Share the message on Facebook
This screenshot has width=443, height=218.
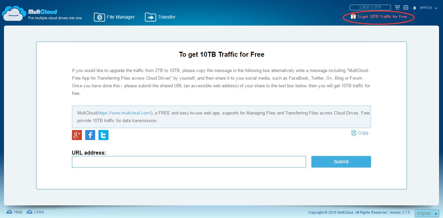point(90,135)
